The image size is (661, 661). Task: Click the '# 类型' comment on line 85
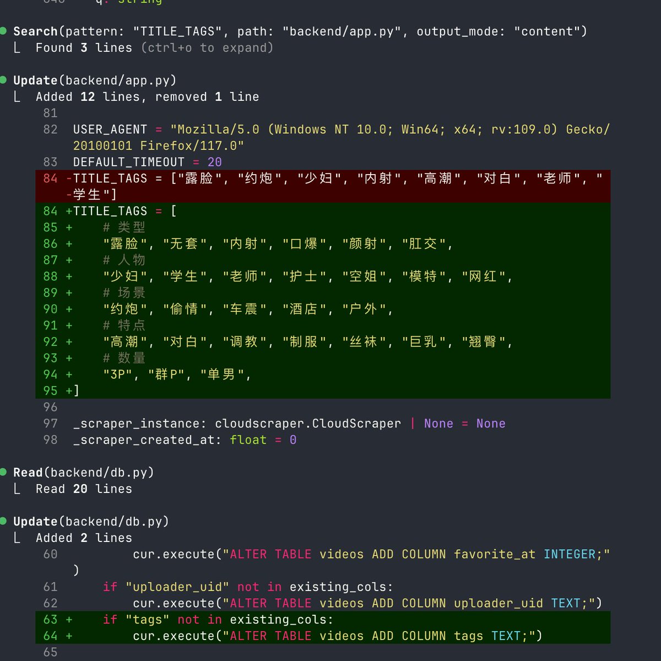(124, 227)
